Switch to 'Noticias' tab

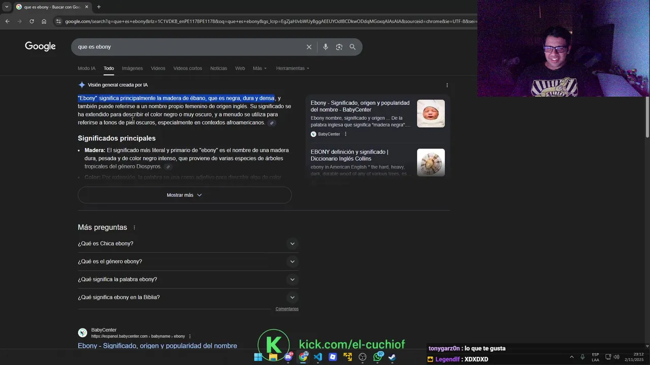tap(218, 68)
